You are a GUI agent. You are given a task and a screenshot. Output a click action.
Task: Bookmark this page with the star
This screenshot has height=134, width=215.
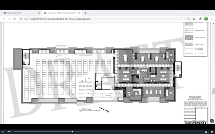194,19
